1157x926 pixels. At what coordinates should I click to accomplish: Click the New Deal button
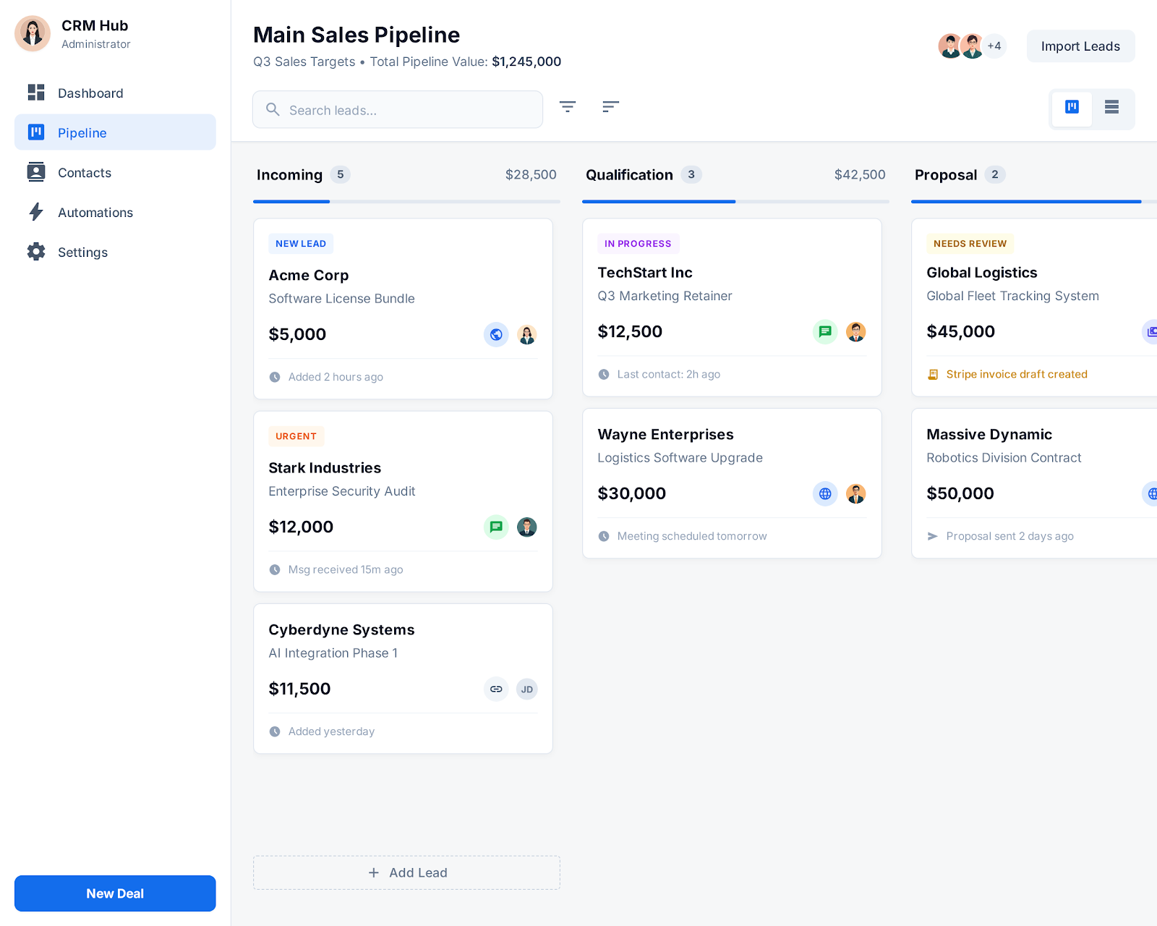coord(115,893)
